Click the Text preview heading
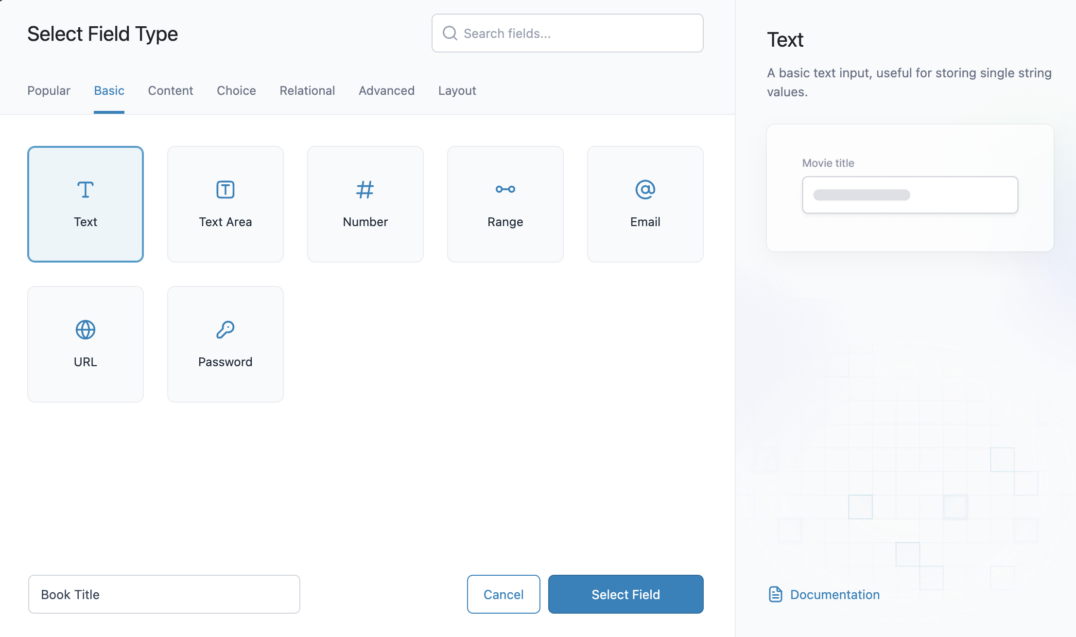Image resolution: width=1076 pixels, height=637 pixels. click(x=785, y=40)
